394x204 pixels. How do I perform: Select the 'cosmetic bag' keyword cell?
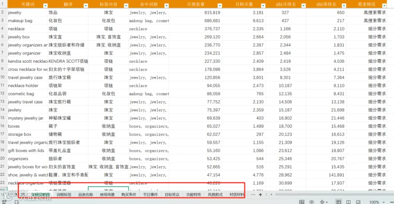coord(28,94)
